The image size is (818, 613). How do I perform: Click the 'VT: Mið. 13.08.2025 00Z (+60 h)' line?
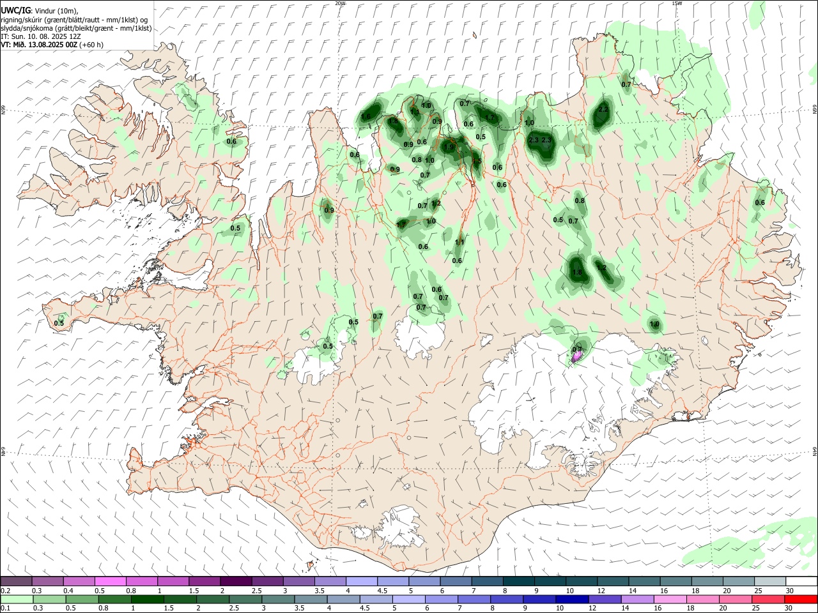pyautogui.click(x=52, y=45)
